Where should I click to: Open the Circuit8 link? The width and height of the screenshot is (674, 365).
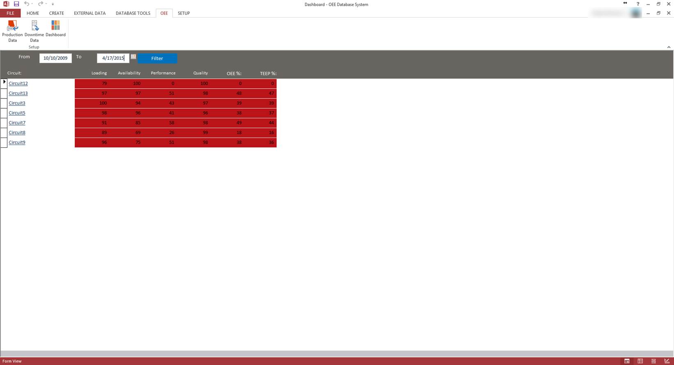(x=17, y=133)
